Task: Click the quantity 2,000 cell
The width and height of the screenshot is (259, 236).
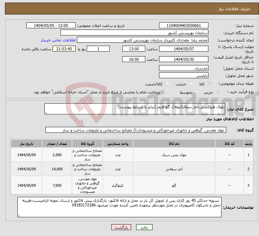Action: 57,155
